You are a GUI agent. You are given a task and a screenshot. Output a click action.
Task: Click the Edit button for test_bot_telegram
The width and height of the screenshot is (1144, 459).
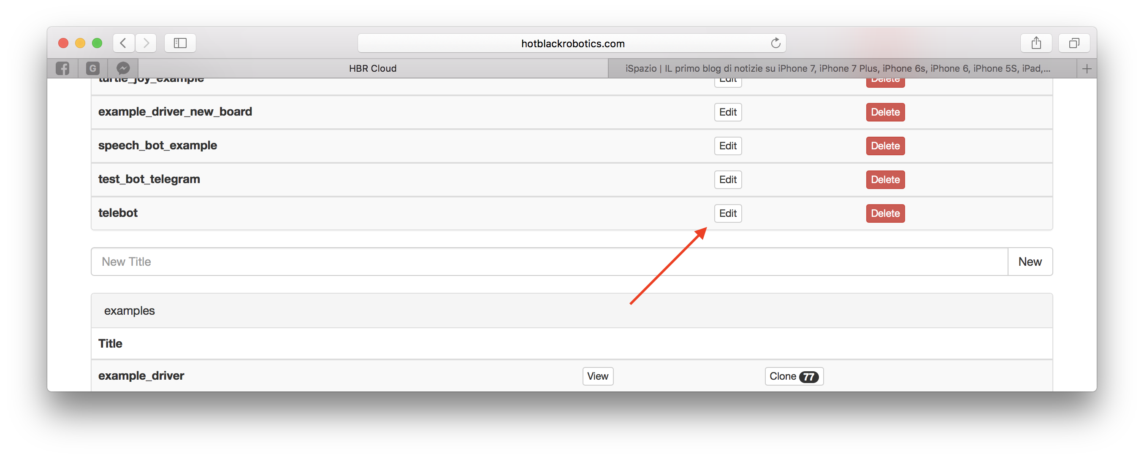(x=727, y=179)
